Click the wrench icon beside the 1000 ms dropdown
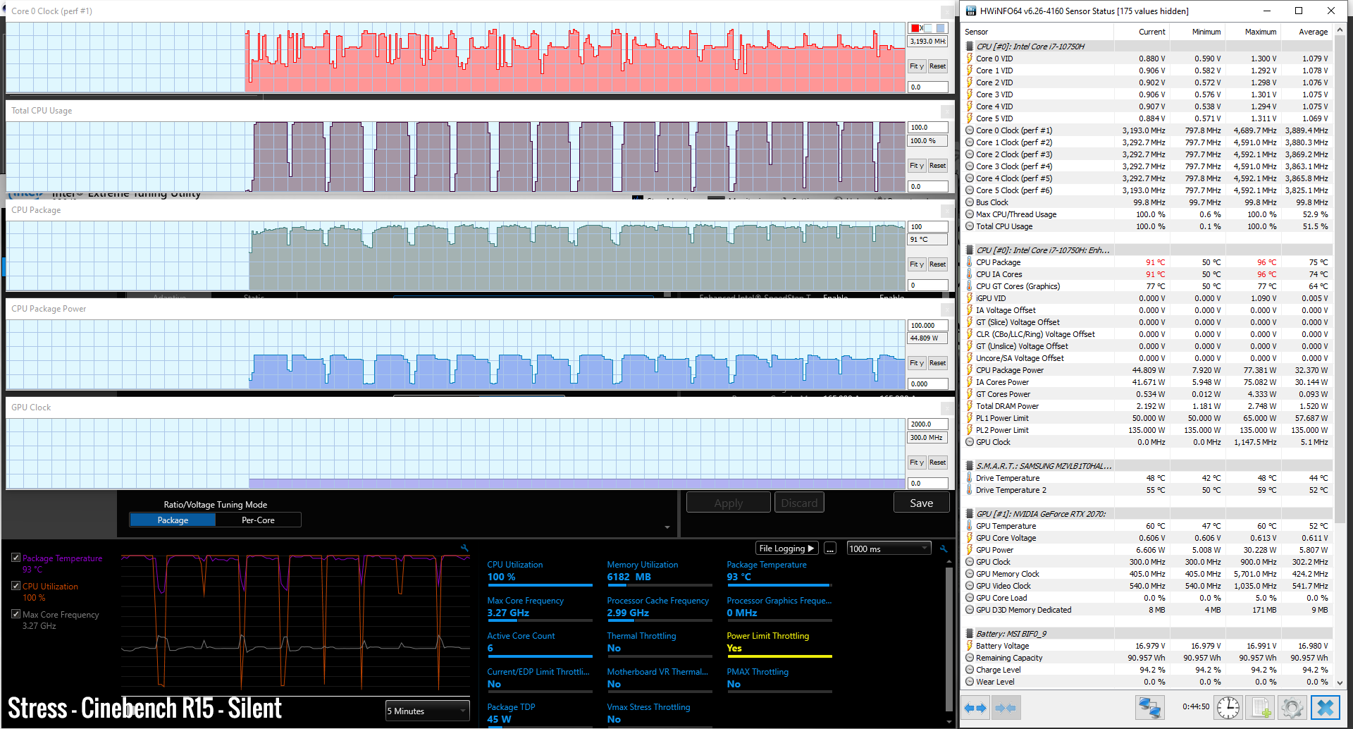Viewport: 1353px width, 729px height. [944, 549]
